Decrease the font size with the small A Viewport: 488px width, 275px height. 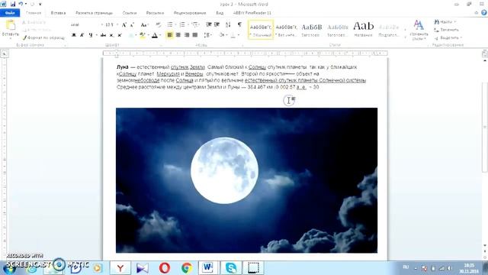tap(132, 24)
